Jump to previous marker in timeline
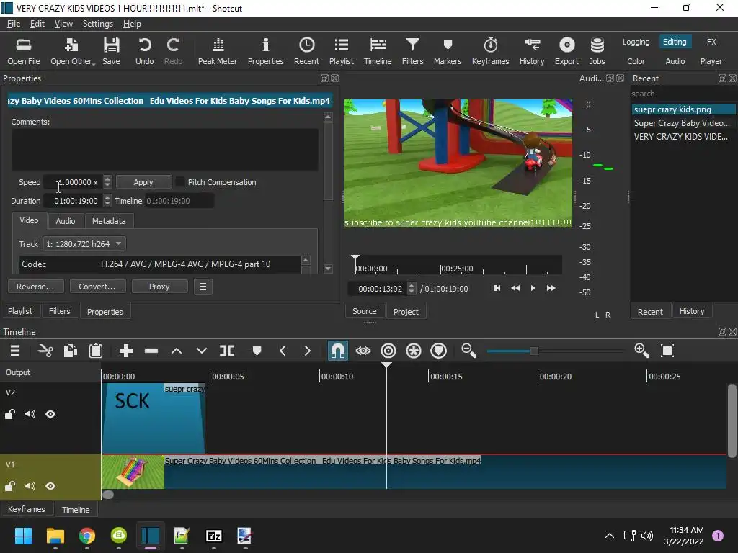This screenshot has height=553, width=738. click(283, 351)
